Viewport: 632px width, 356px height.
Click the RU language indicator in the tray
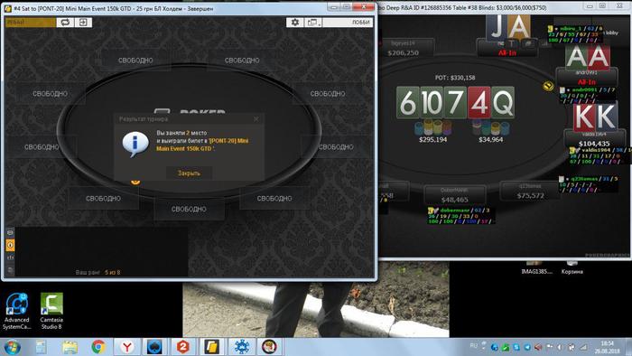pos(474,346)
